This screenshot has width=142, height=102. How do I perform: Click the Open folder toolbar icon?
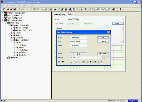click(8, 9)
